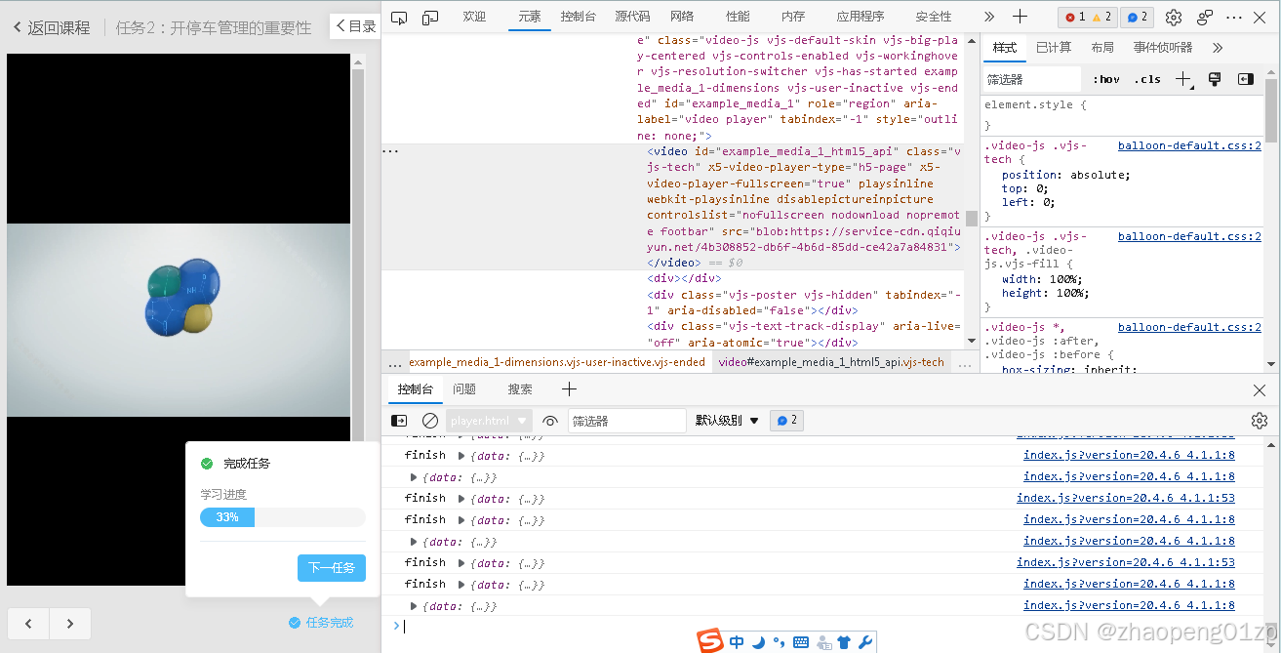
Task: Open the 已计算 computed styles tab
Action: pos(1054,48)
